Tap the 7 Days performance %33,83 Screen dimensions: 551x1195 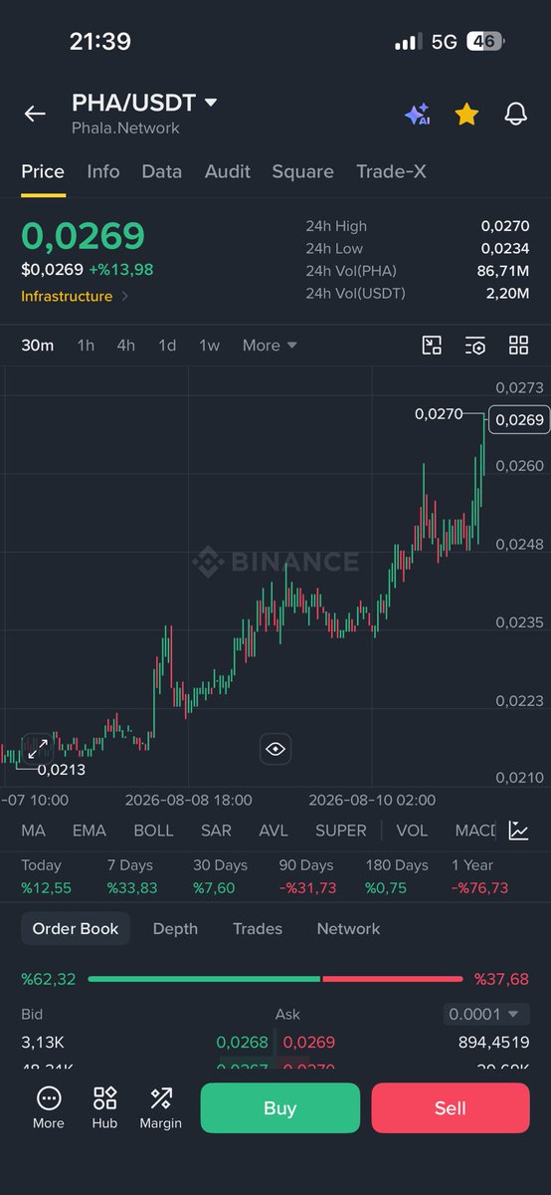point(132,887)
